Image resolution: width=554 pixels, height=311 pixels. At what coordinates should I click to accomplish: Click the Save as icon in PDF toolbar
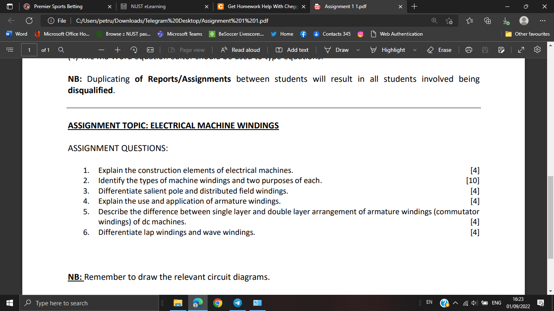[x=501, y=50]
